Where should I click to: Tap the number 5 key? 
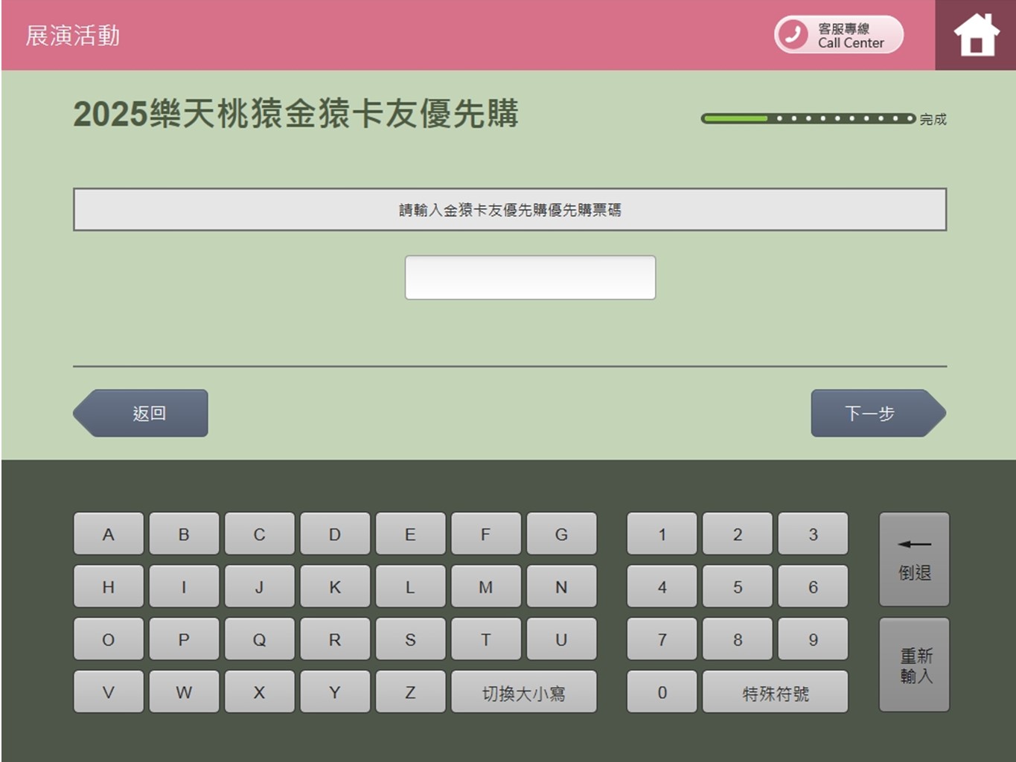[x=738, y=586]
